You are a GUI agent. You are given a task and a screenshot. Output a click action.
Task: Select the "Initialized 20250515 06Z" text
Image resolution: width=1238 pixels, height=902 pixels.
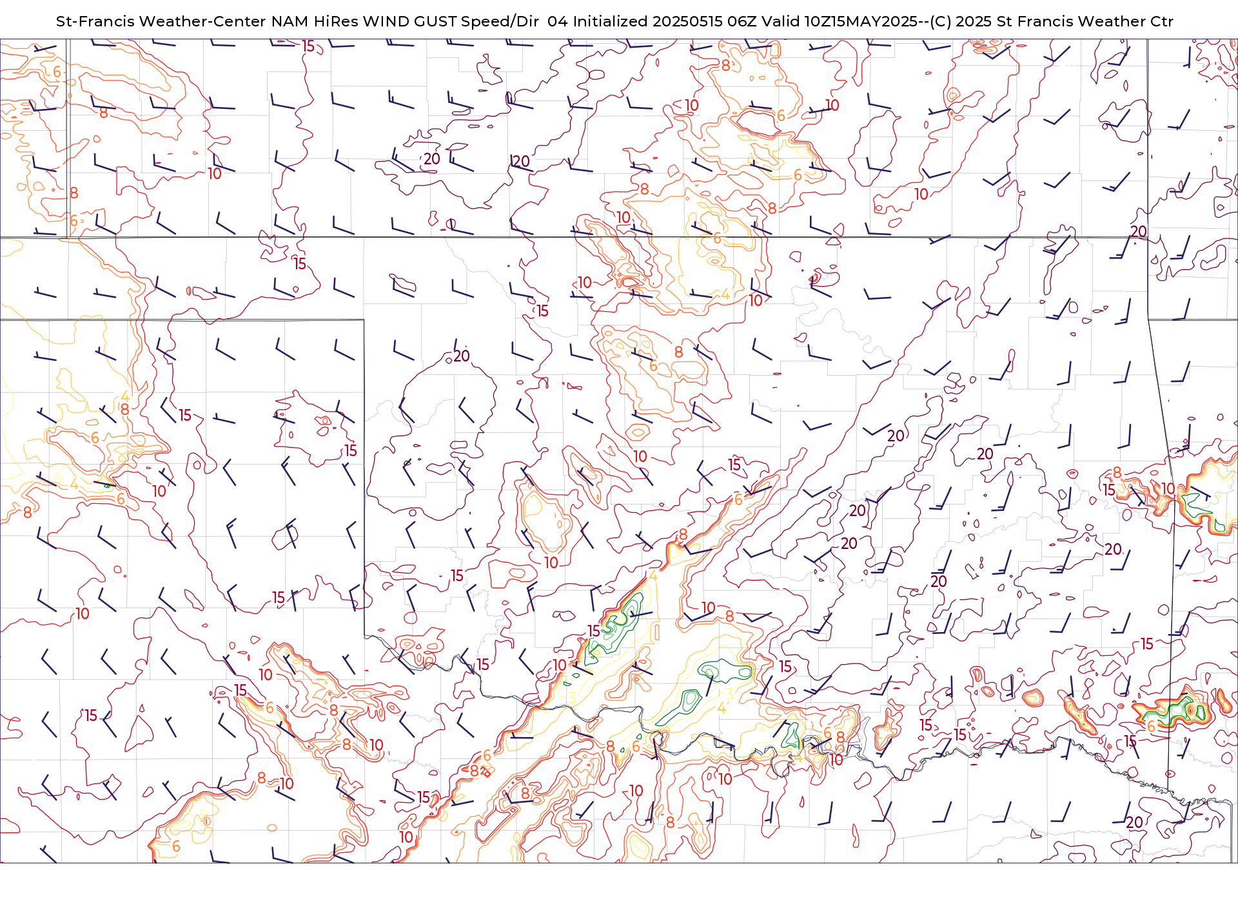(x=665, y=21)
